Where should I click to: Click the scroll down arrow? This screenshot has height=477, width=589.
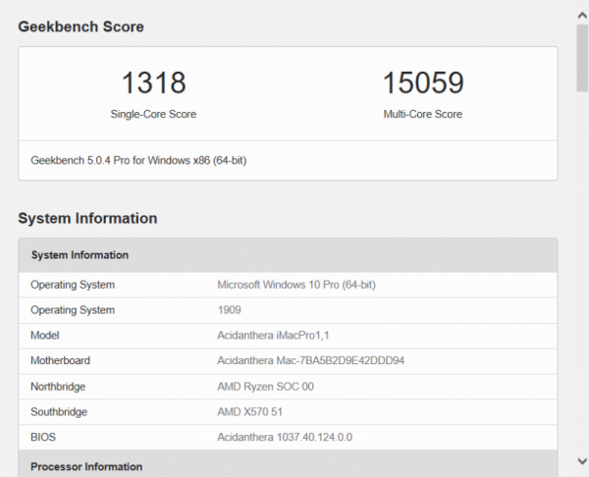click(582, 461)
